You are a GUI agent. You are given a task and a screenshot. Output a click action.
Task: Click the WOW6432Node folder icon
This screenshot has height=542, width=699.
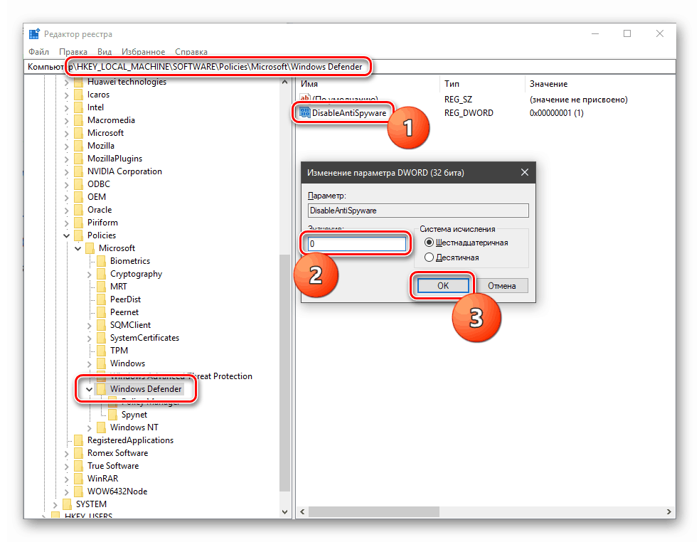pos(78,491)
